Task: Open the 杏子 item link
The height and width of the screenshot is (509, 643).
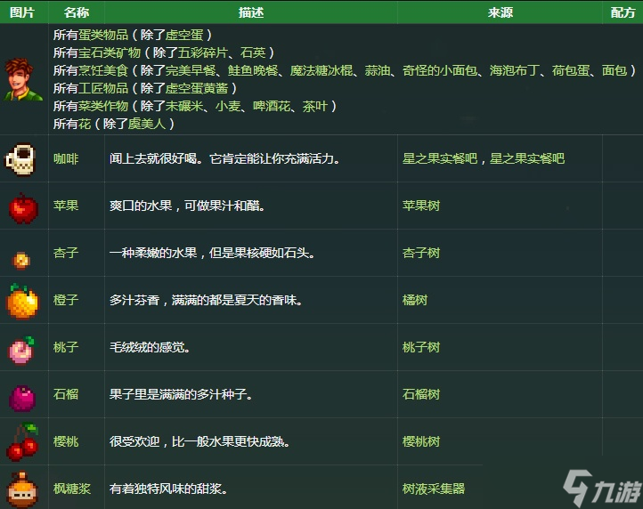Action: pos(66,253)
